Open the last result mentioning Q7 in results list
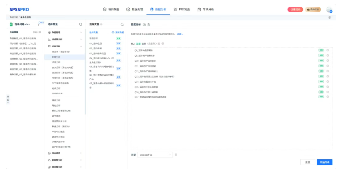Viewport: 339px width, 188px height. 24,74
